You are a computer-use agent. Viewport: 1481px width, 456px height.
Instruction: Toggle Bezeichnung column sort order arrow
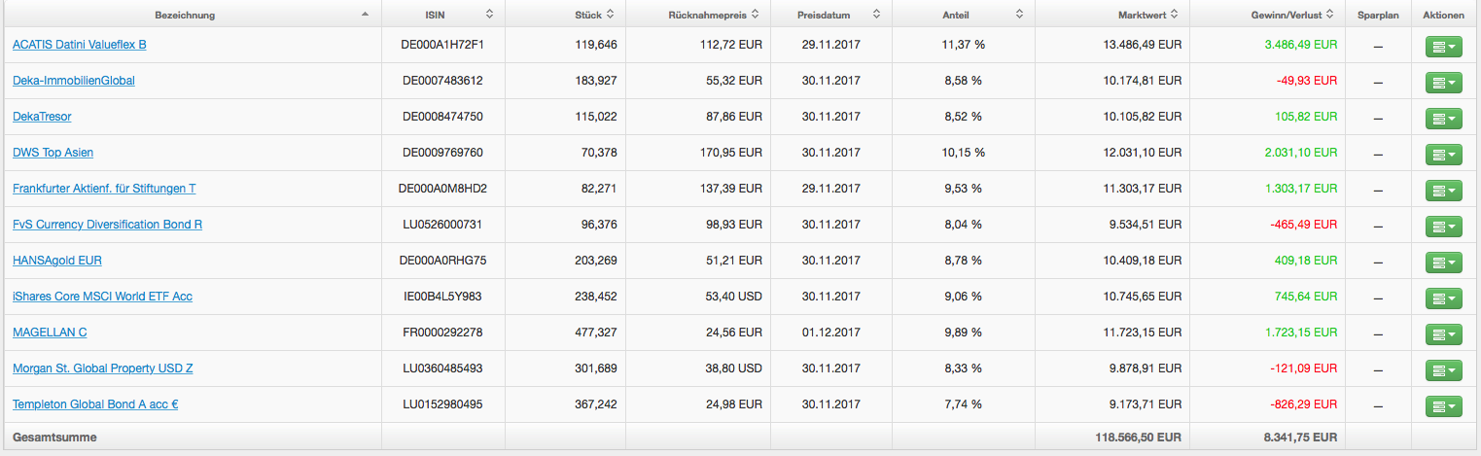click(365, 15)
